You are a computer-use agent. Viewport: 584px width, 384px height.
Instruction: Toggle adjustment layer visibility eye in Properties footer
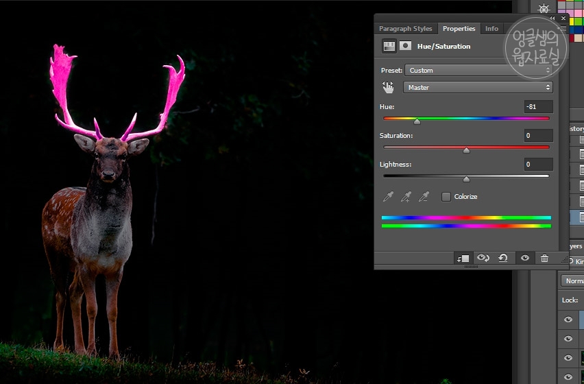tap(525, 258)
